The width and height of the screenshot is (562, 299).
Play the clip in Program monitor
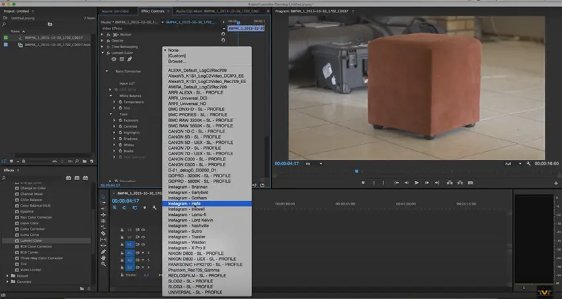coord(417,183)
